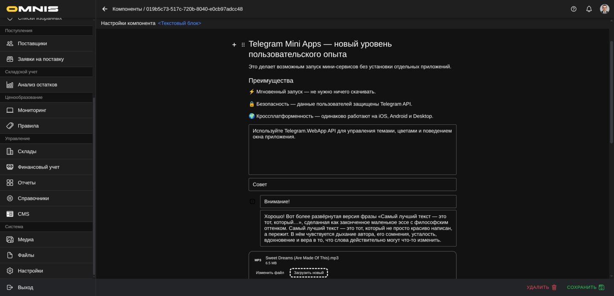Open the notifications bell
614x296 pixels.
click(x=589, y=9)
